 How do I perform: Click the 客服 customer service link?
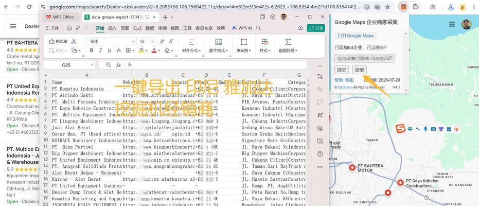tap(349, 80)
